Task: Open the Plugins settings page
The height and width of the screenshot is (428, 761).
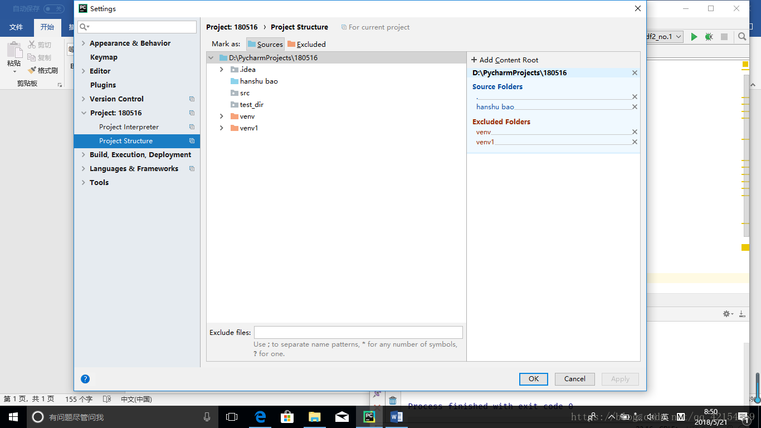Action: point(103,85)
